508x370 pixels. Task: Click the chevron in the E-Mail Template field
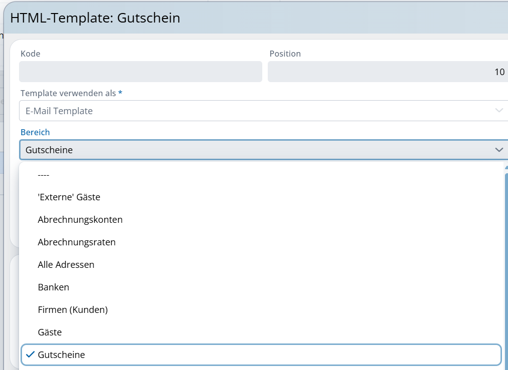[x=498, y=111]
